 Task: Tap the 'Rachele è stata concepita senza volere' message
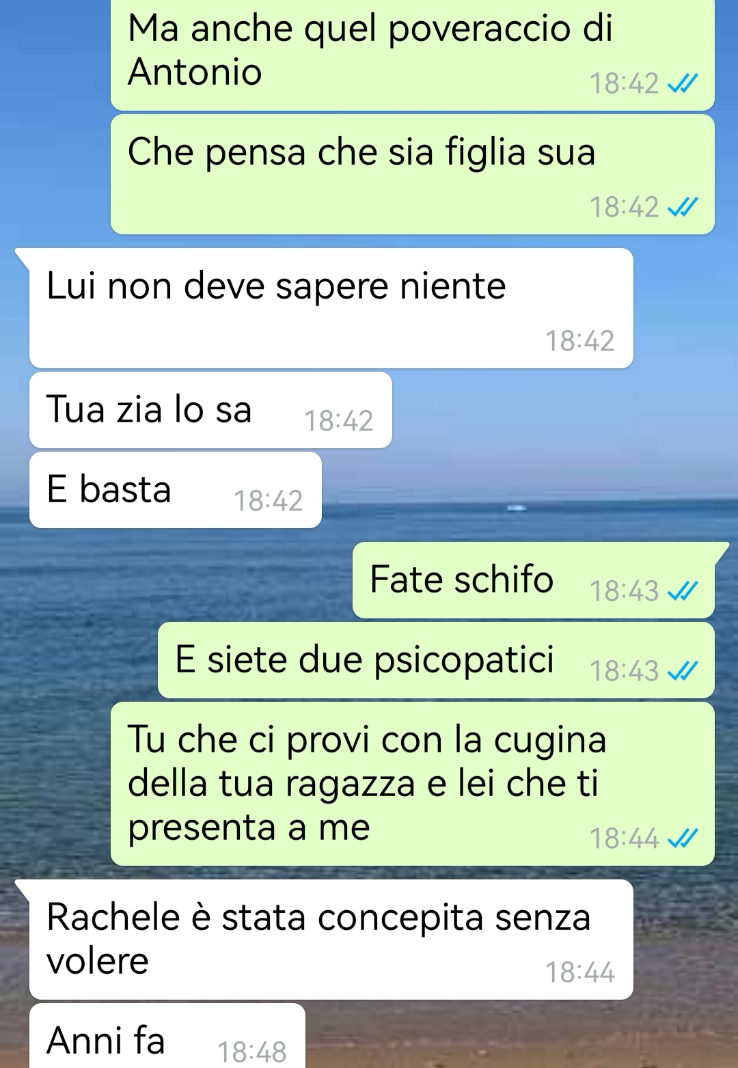[x=331, y=940]
